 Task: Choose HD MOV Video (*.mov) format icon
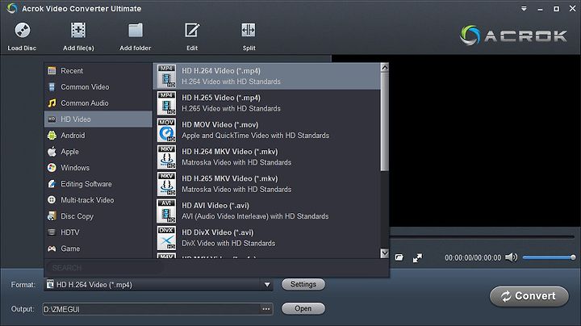click(166, 131)
